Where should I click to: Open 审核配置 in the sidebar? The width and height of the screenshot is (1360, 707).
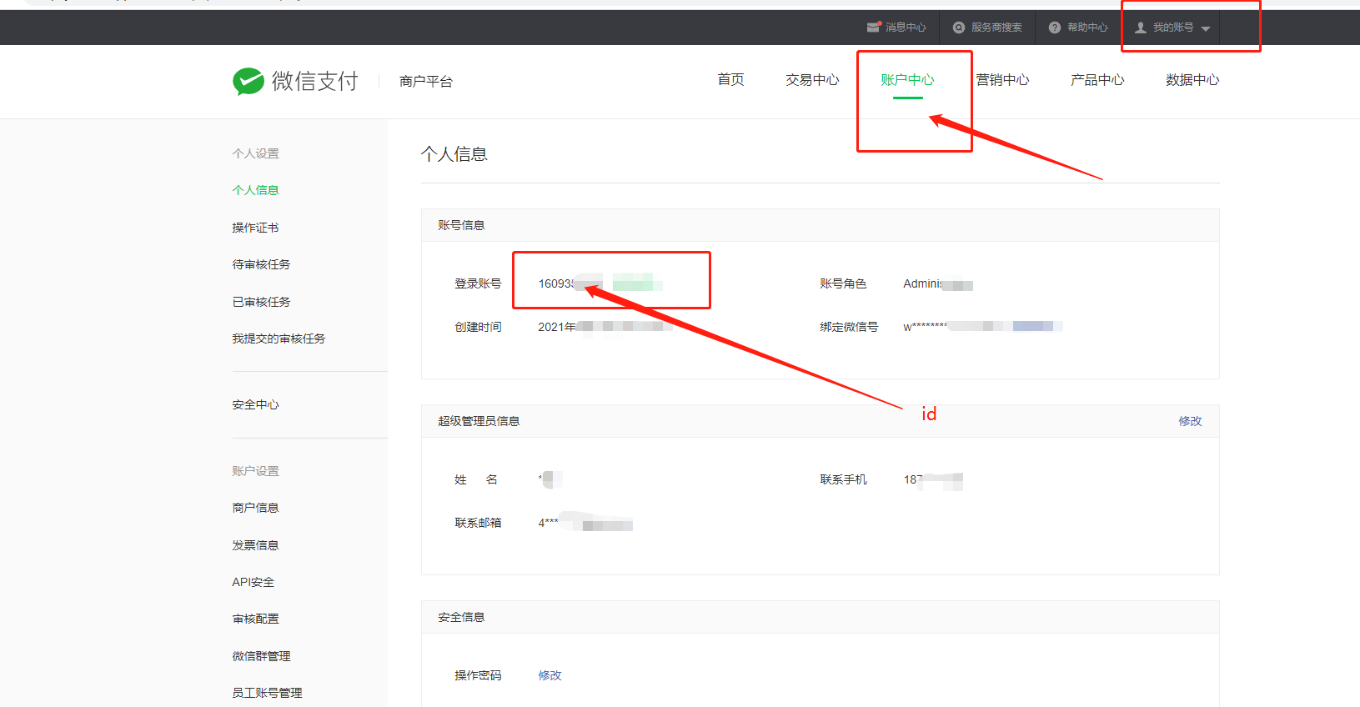[x=255, y=619]
